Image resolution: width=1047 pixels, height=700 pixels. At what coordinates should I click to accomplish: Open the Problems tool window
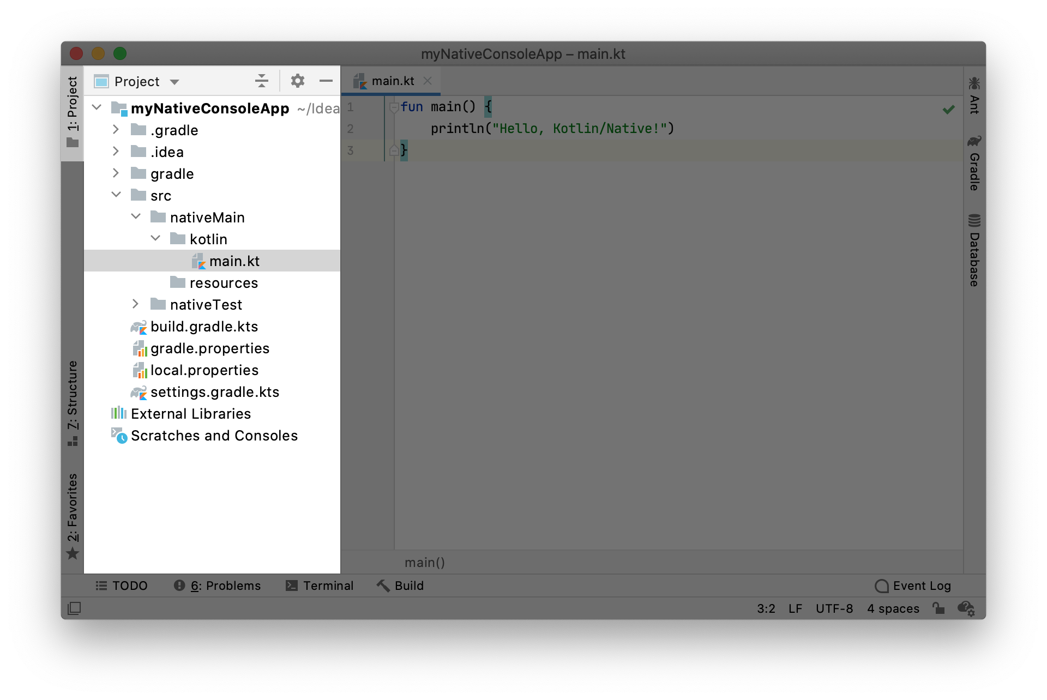point(217,586)
